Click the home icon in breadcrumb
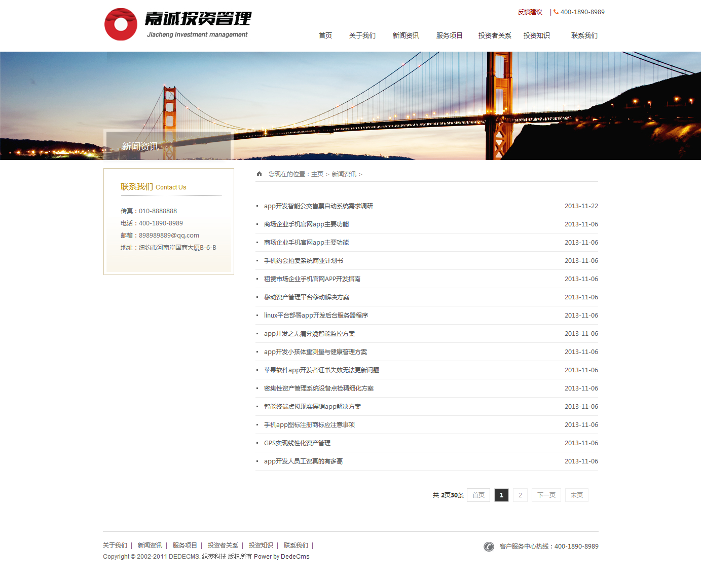Image resolution: width=701 pixels, height=586 pixels. tap(260, 174)
